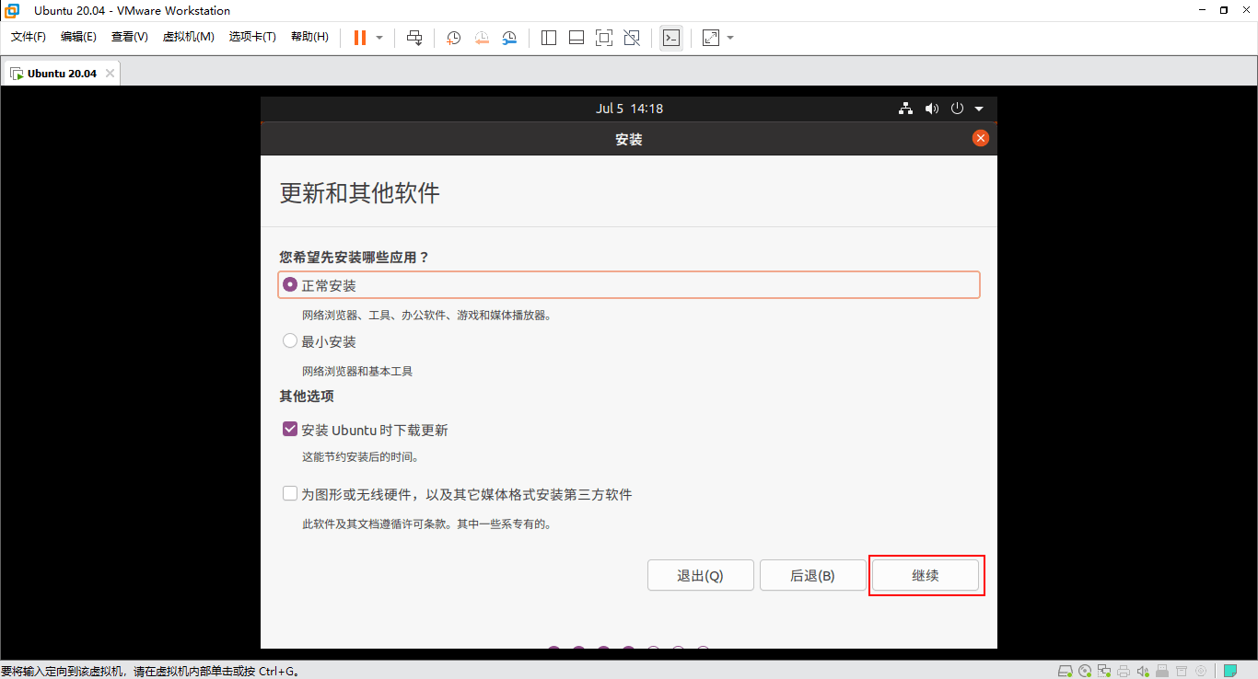This screenshot has width=1258, height=679.
Task: Open the 选项卡(T) menu
Action: tap(252, 37)
